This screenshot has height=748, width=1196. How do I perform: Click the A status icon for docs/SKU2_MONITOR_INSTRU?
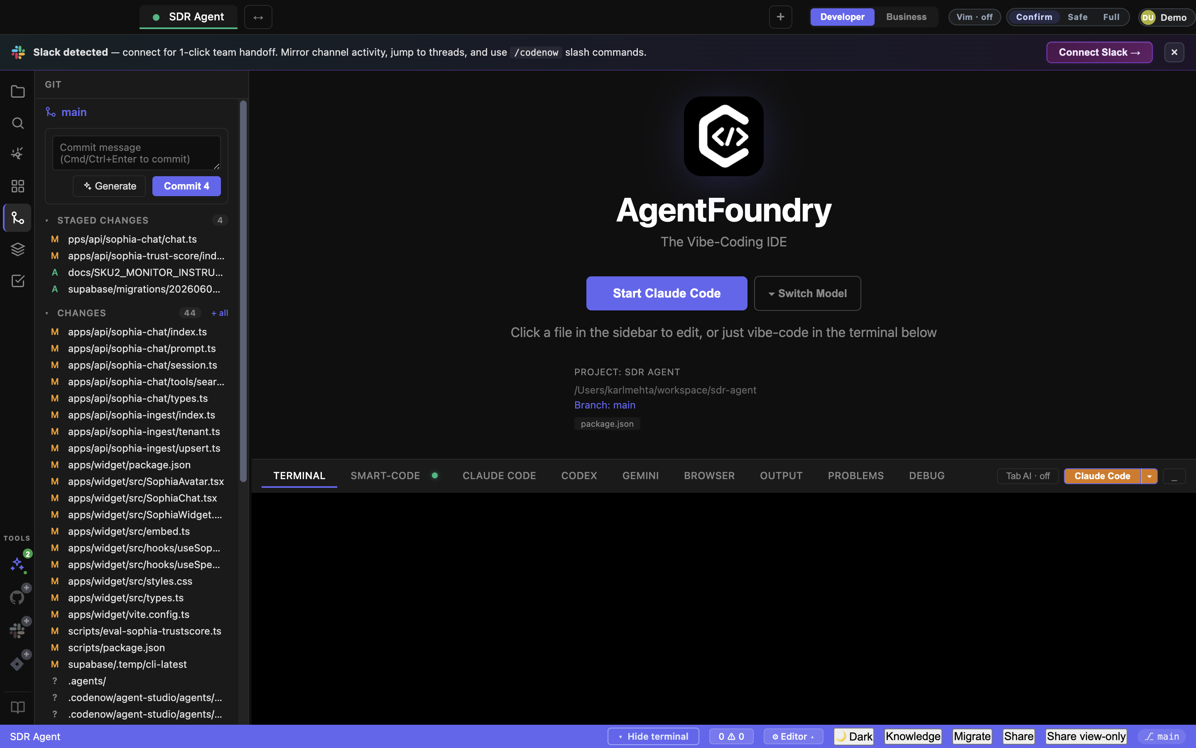(x=55, y=273)
